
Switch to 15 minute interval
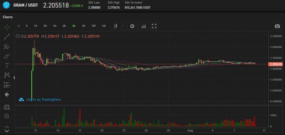[35, 26]
